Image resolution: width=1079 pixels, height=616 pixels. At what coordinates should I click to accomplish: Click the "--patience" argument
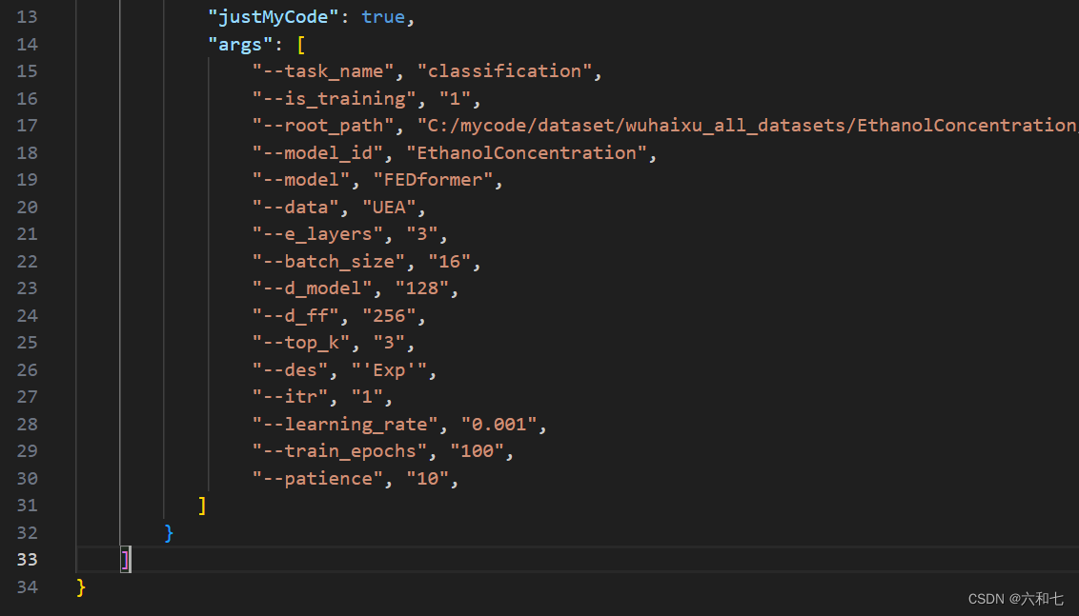317,479
